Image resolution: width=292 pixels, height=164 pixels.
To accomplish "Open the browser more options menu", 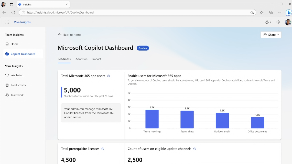I will (280, 13).
